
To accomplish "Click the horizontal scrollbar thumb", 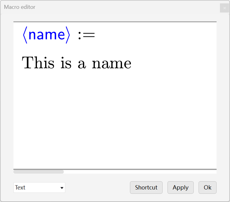I will [x=38, y=172].
